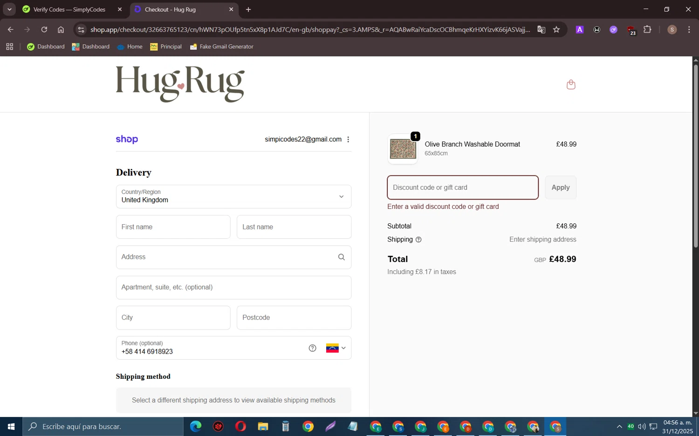Open extension with red badge 23
The width and height of the screenshot is (699, 436).
[x=631, y=30]
